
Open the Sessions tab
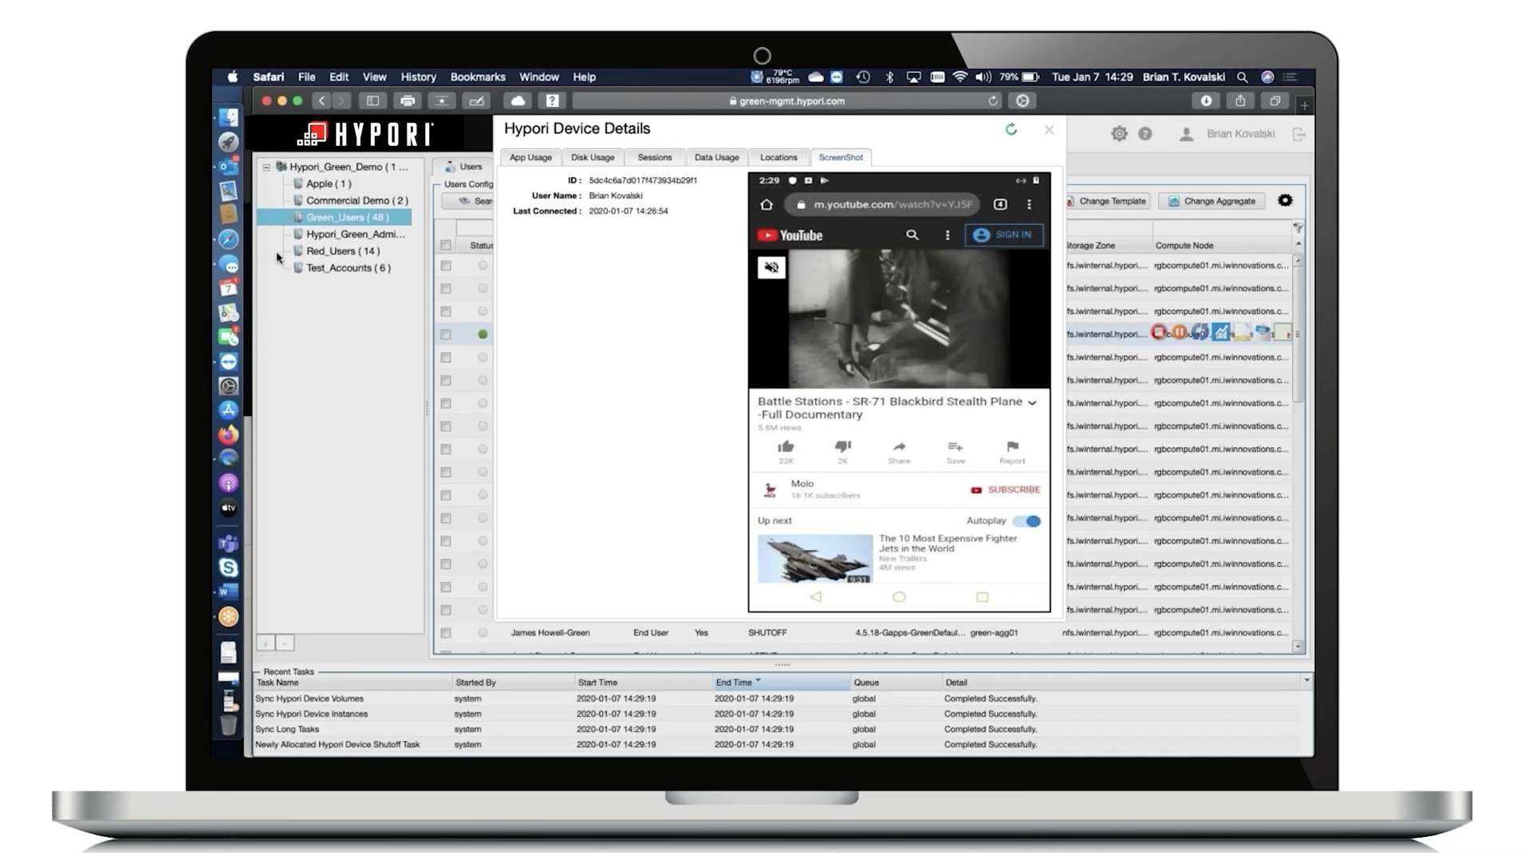[x=655, y=158]
